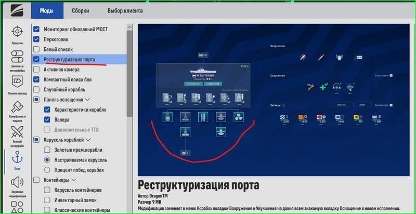Viewport: 416px width, 214px height.
Task: Collapse the Панель оснащения chevron
Action: pyautogui.click(x=87, y=100)
